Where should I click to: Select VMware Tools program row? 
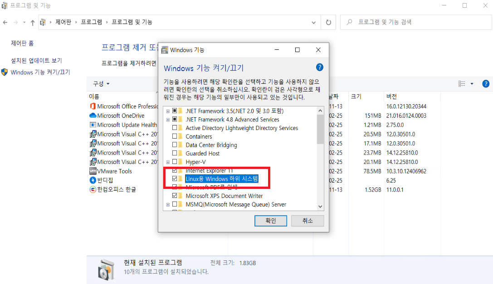[x=114, y=171]
